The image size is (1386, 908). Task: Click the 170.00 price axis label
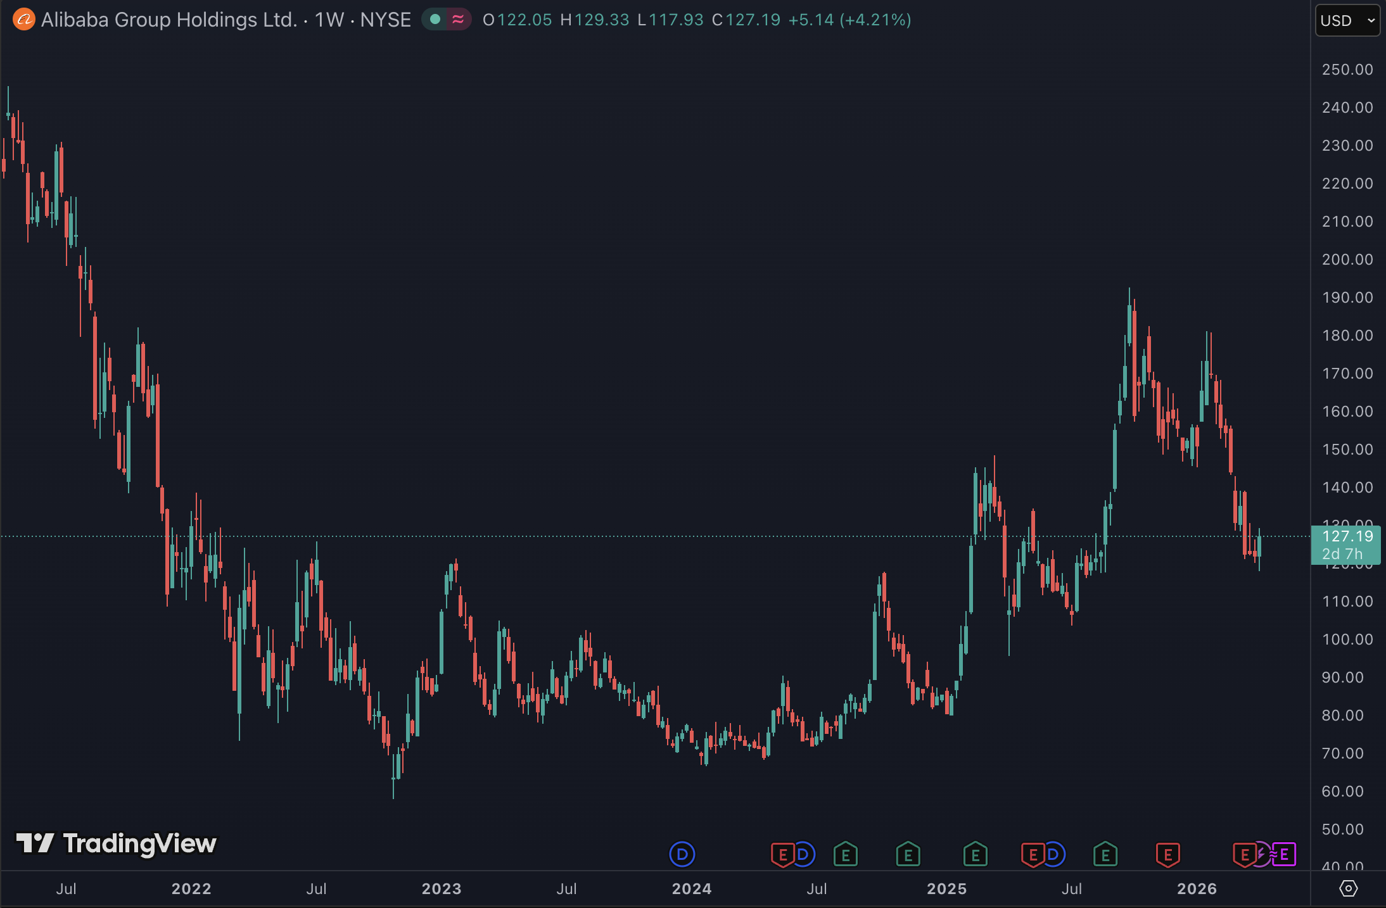point(1347,373)
